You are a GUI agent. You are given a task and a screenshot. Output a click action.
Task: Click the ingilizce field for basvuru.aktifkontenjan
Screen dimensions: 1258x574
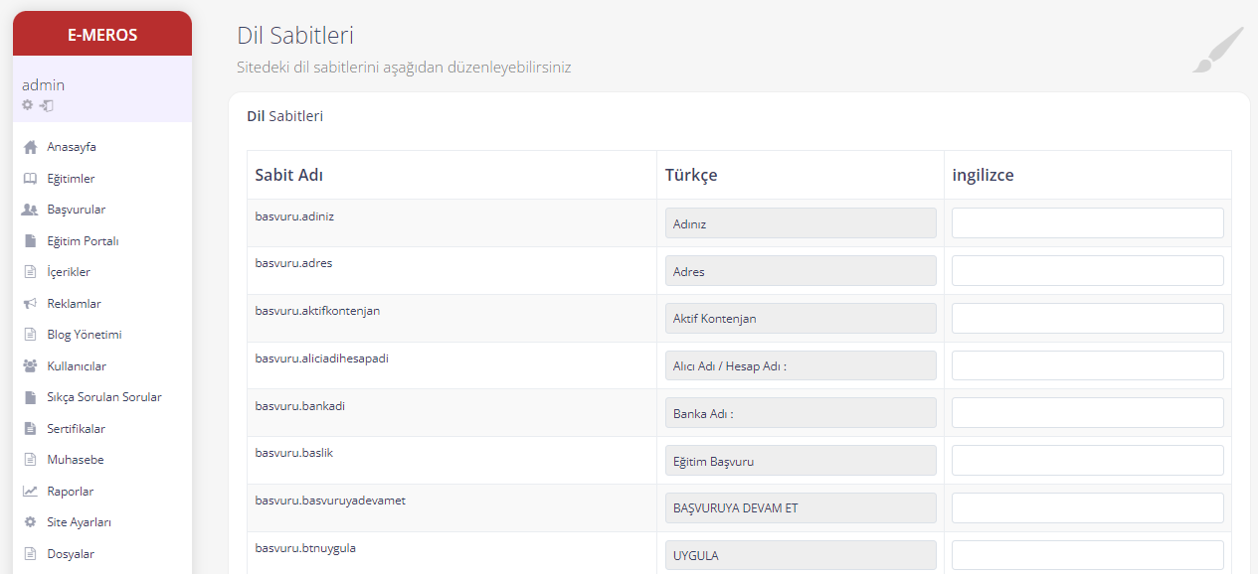point(1088,319)
